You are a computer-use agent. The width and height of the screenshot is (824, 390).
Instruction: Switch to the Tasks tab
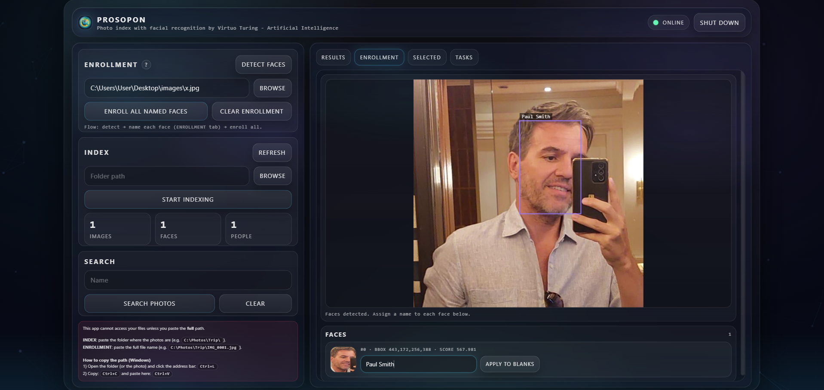pyautogui.click(x=464, y=57)
